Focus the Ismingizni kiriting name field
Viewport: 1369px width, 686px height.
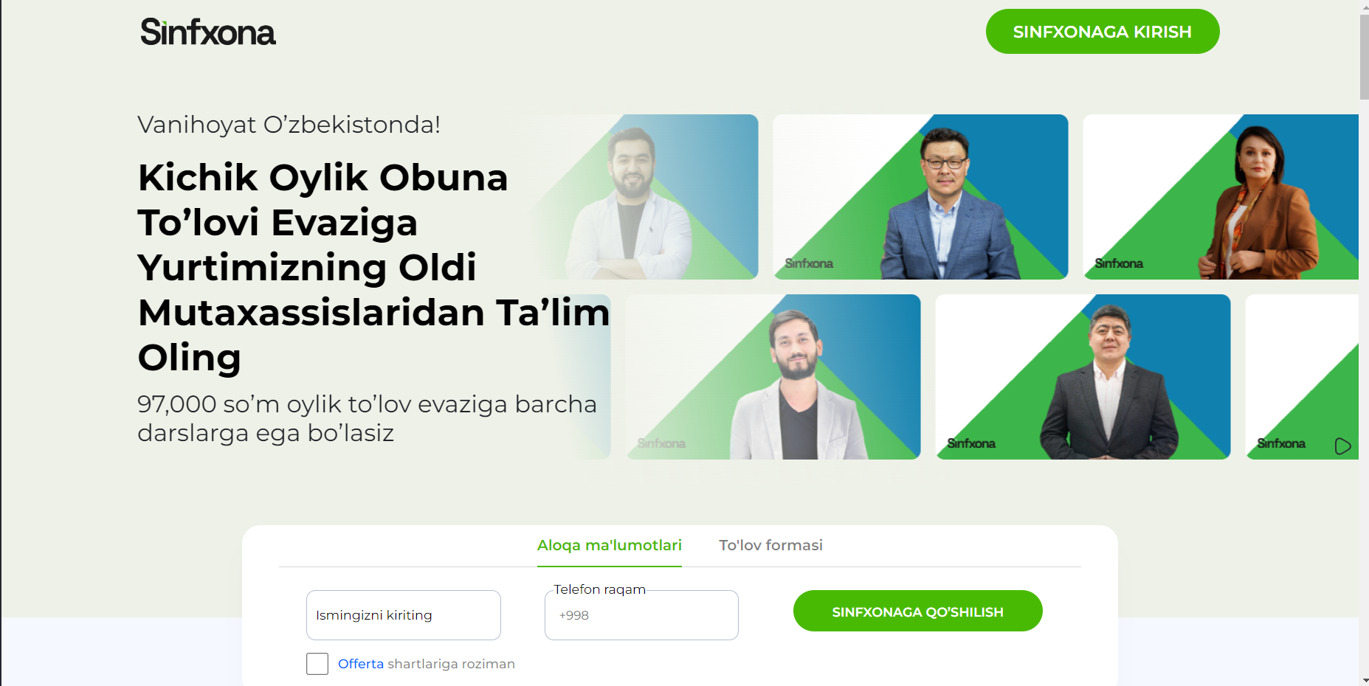point(403,615)
